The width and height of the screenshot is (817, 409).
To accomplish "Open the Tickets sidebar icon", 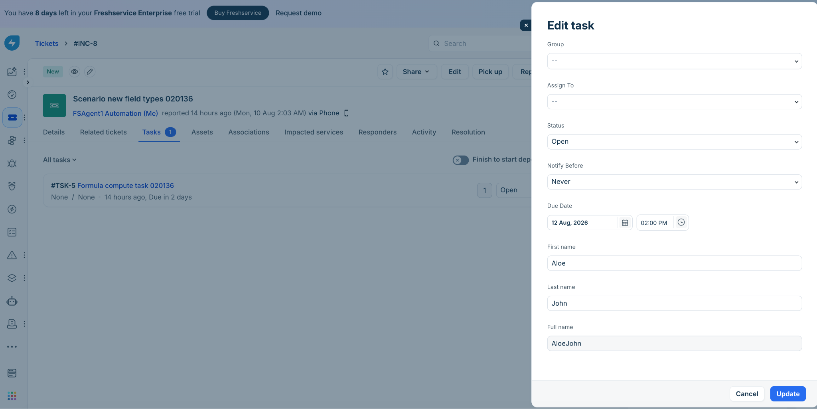I will click(x=12, y=117).
